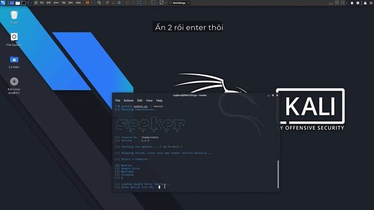Click the orange pause VM button
Viewport: 374px width, 210px height.
(x=87, y=2)
